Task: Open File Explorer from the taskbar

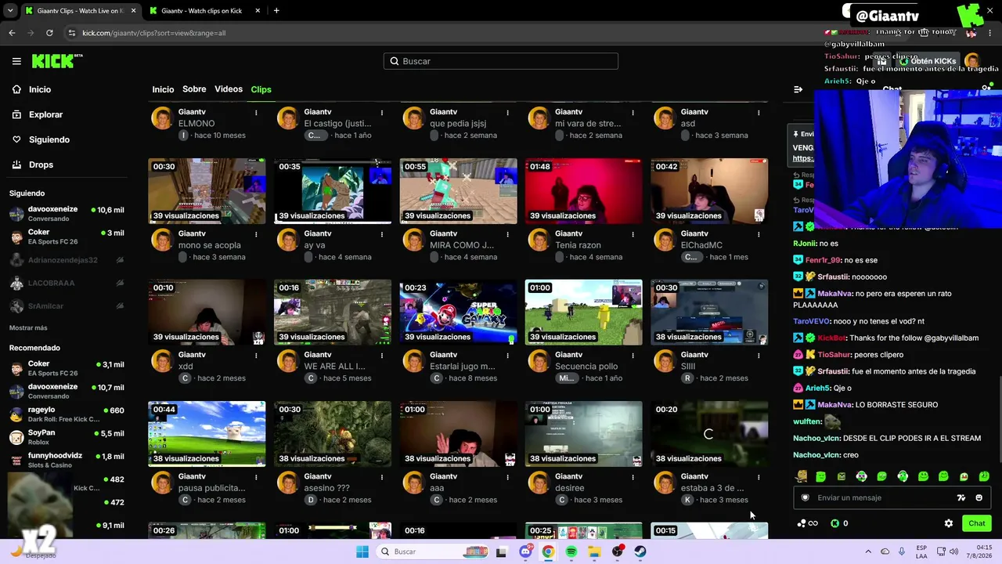Action: click(x=594, y=551)
